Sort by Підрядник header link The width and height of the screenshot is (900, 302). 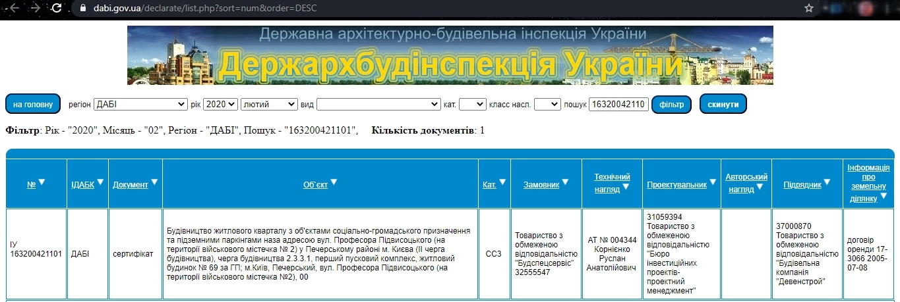click(802, 185)
